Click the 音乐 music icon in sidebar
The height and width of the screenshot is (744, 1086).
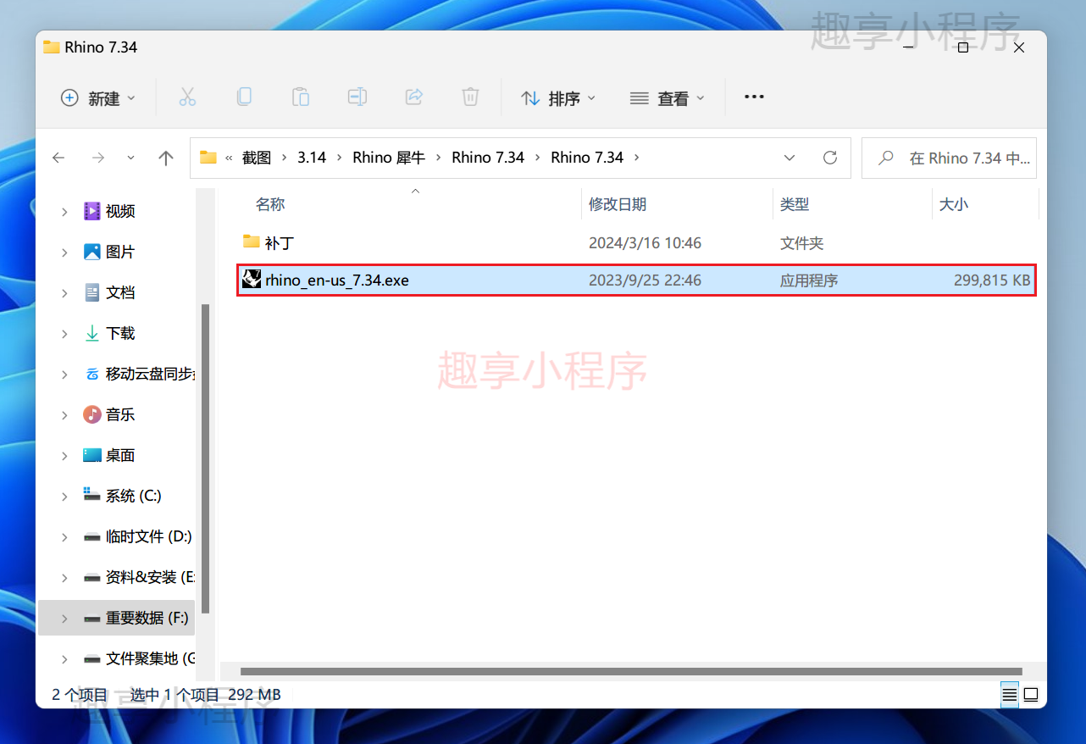[92, 414]
